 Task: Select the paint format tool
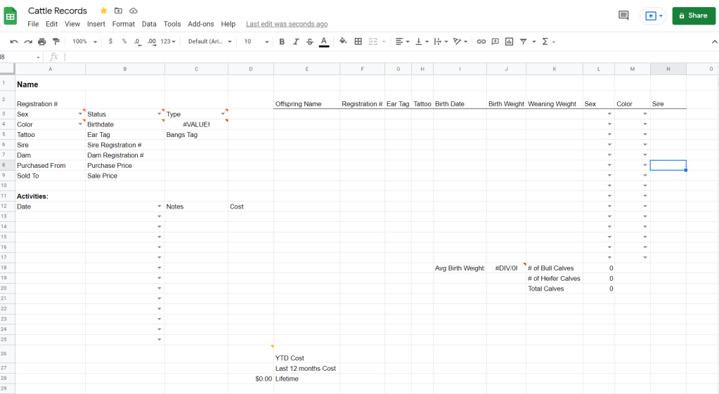pos(56,41)
